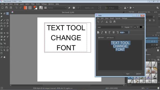The image size is (160, 90).
Task: Select the Elliptical Selection tool
Action: pos(4,47)
